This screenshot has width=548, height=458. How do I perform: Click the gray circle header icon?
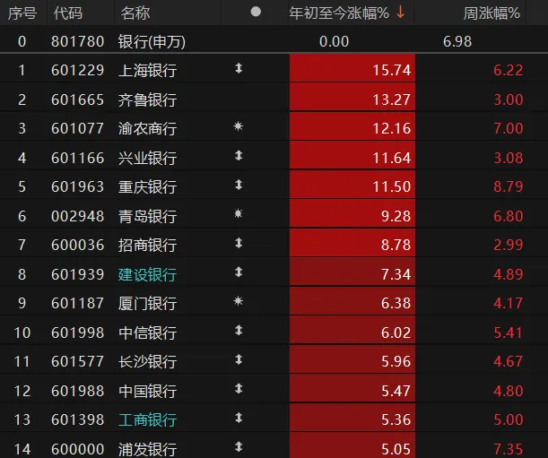(x=256, y=12)
